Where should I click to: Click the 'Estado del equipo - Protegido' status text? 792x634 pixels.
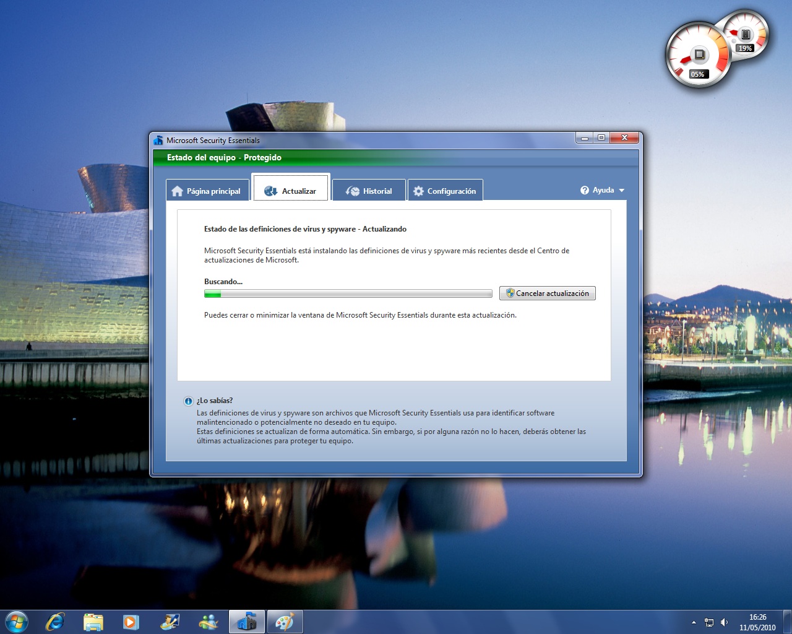224,158
